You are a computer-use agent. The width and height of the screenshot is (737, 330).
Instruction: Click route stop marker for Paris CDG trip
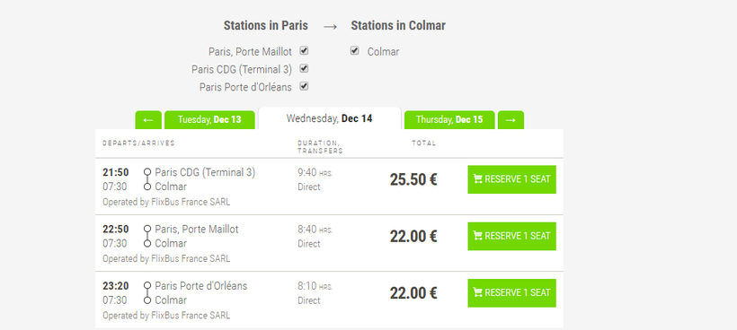pyautogui.click(x=147, y=179)
